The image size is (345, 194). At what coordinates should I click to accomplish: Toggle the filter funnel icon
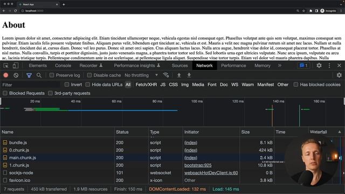pyautogui.click(x=29, y=75)
